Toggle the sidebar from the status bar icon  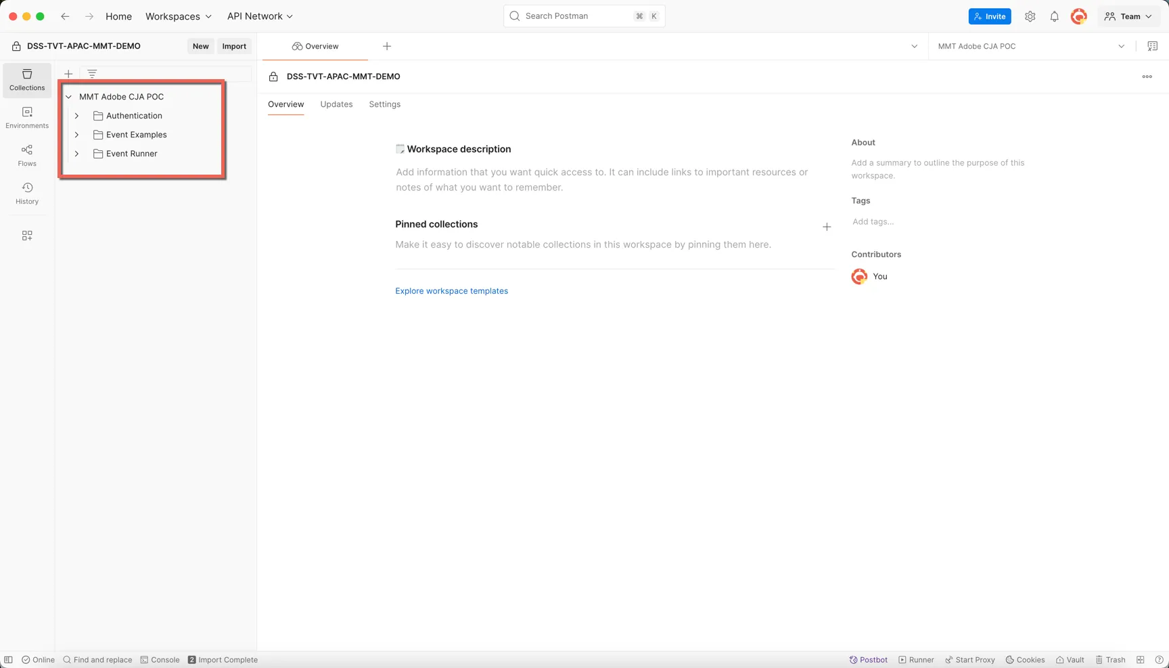[8, 660]
